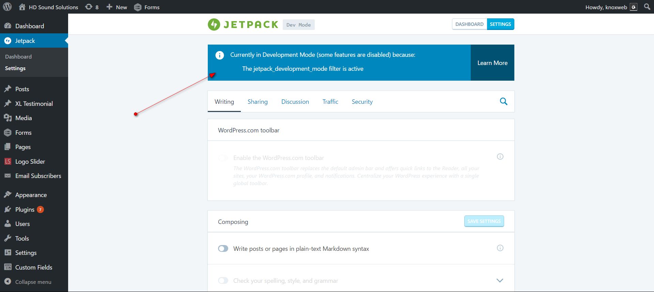Expand spelling and grammar options chevron
This screenshot has height=292, width=654.
point(500,280)
